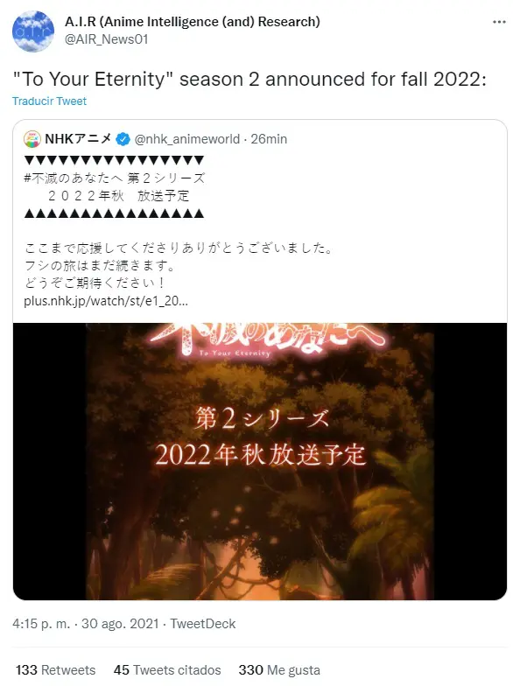Viewport: 513px width, 686px height.
Task: Open the A.I.R (Anime Intelligence (and) Research) name
Action: tap(193, 21)
